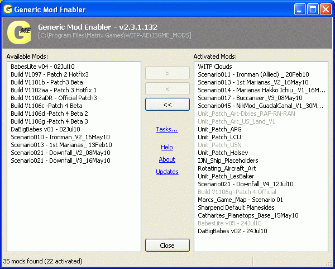The height and width of the screenshot is (269, 335).
Task: Click the window resize grip corner
Action: coord(329,263)
